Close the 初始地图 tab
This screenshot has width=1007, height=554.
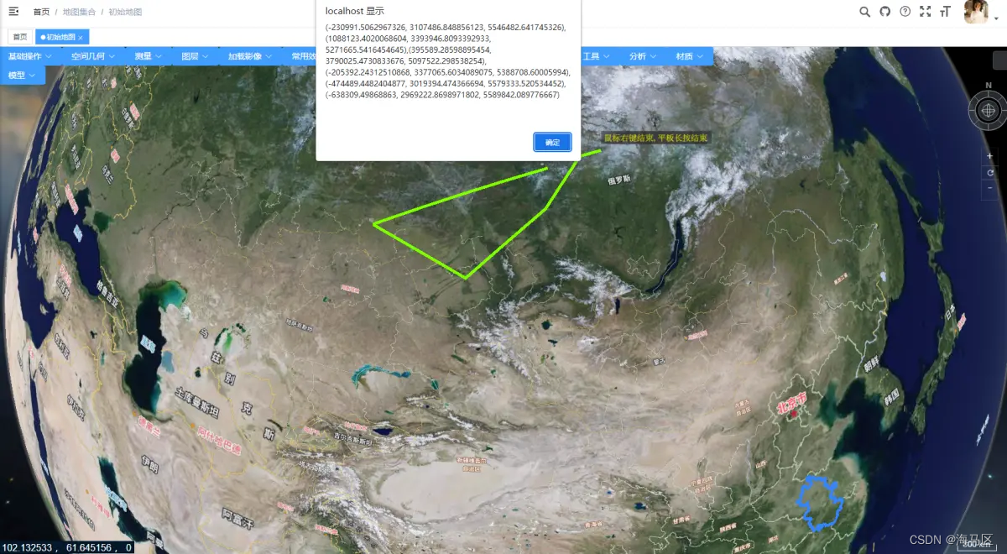[x=81, y=37]
